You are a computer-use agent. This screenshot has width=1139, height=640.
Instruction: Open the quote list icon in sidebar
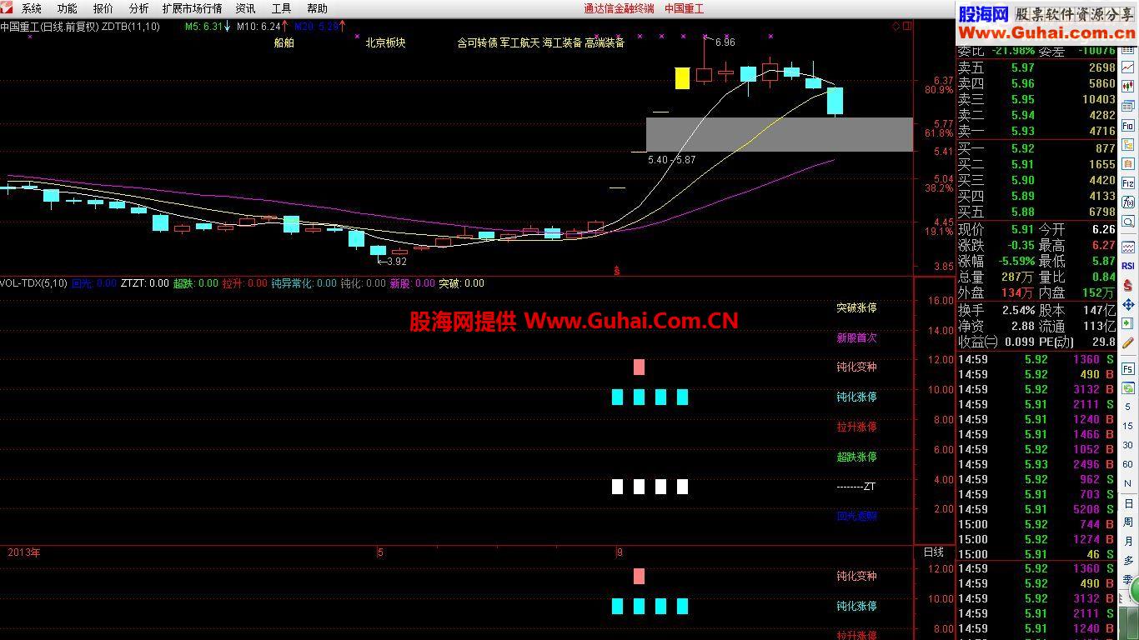pyautogui.click(x=1128, y=106)
